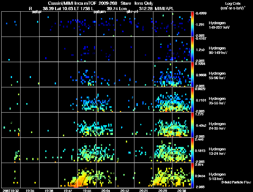The height and width of the screenshot is (192, 253).
Task: Click the "Hydrogen 149-227 keV" row label
Action: (x=219, y=25)
